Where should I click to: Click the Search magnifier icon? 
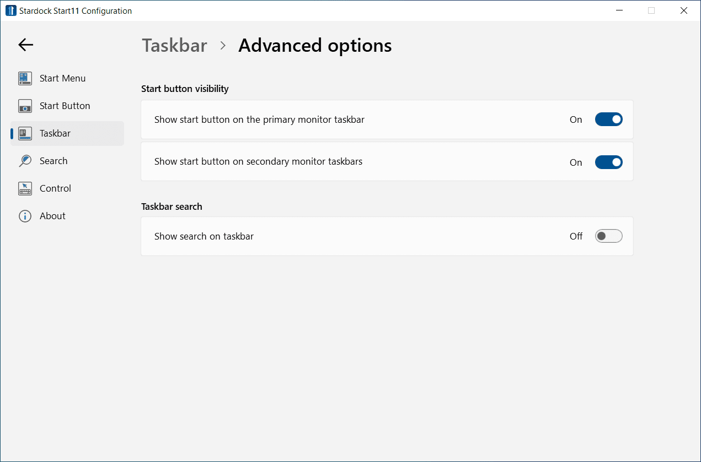(25, 161)
